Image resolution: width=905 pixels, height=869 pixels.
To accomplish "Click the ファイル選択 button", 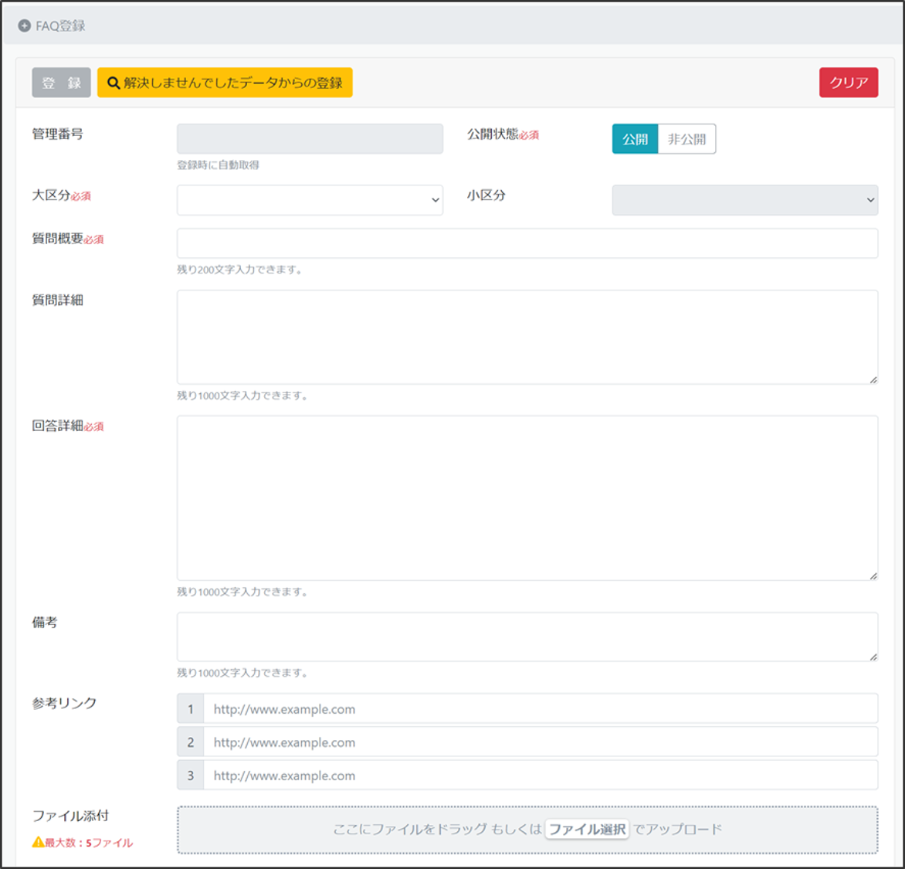I will 587,830.
